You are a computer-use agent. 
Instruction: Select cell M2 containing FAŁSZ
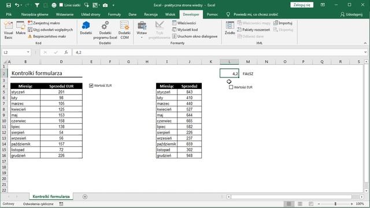point(248,74)
